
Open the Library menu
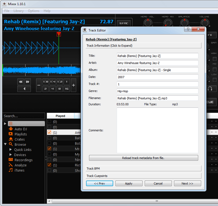pyautogui.click(x=18, y=11)
